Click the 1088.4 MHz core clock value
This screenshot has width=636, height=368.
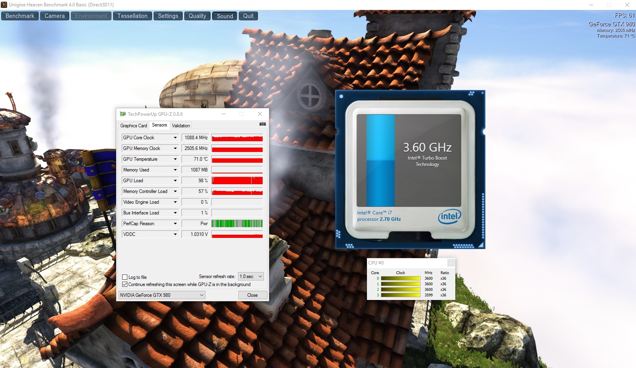[x=195, y=138]
